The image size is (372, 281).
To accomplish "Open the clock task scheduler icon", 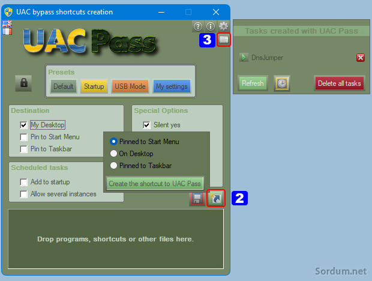I will [282, 83].
